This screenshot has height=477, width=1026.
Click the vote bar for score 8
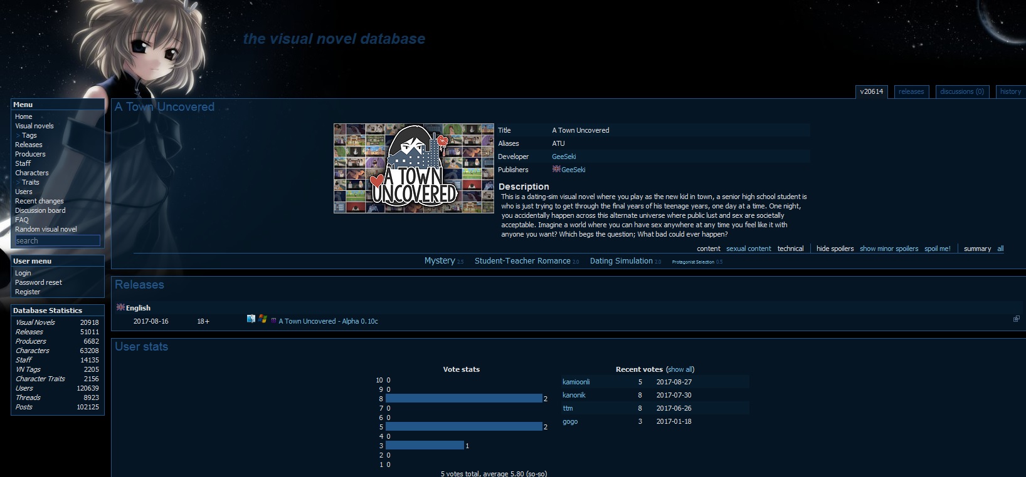(x=464, y=398)
